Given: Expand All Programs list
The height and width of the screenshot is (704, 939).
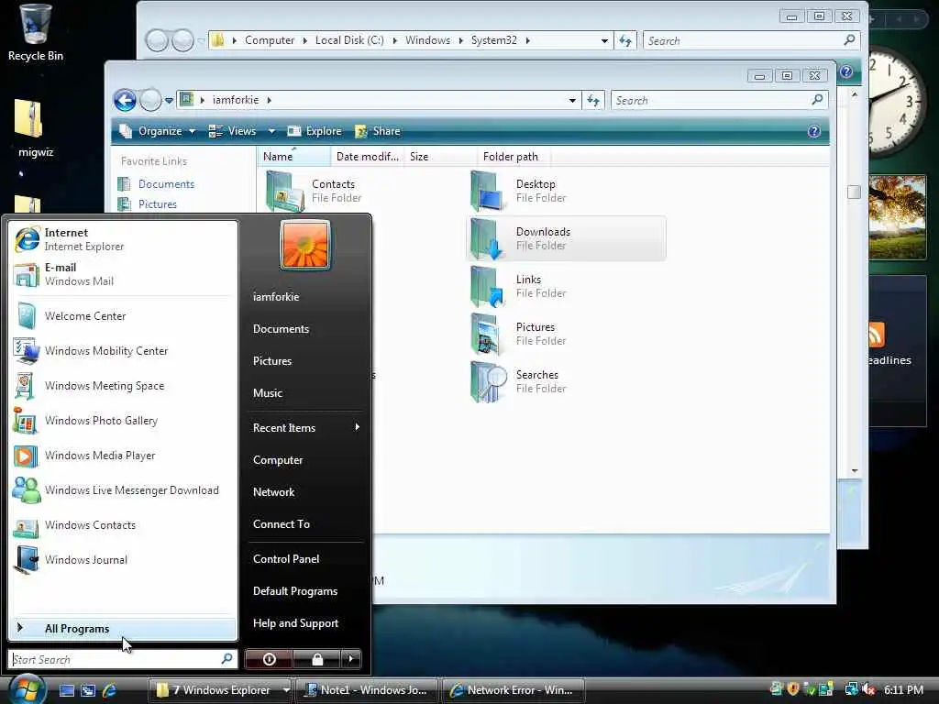Looking at the screenshot, I should click(123, 629).
